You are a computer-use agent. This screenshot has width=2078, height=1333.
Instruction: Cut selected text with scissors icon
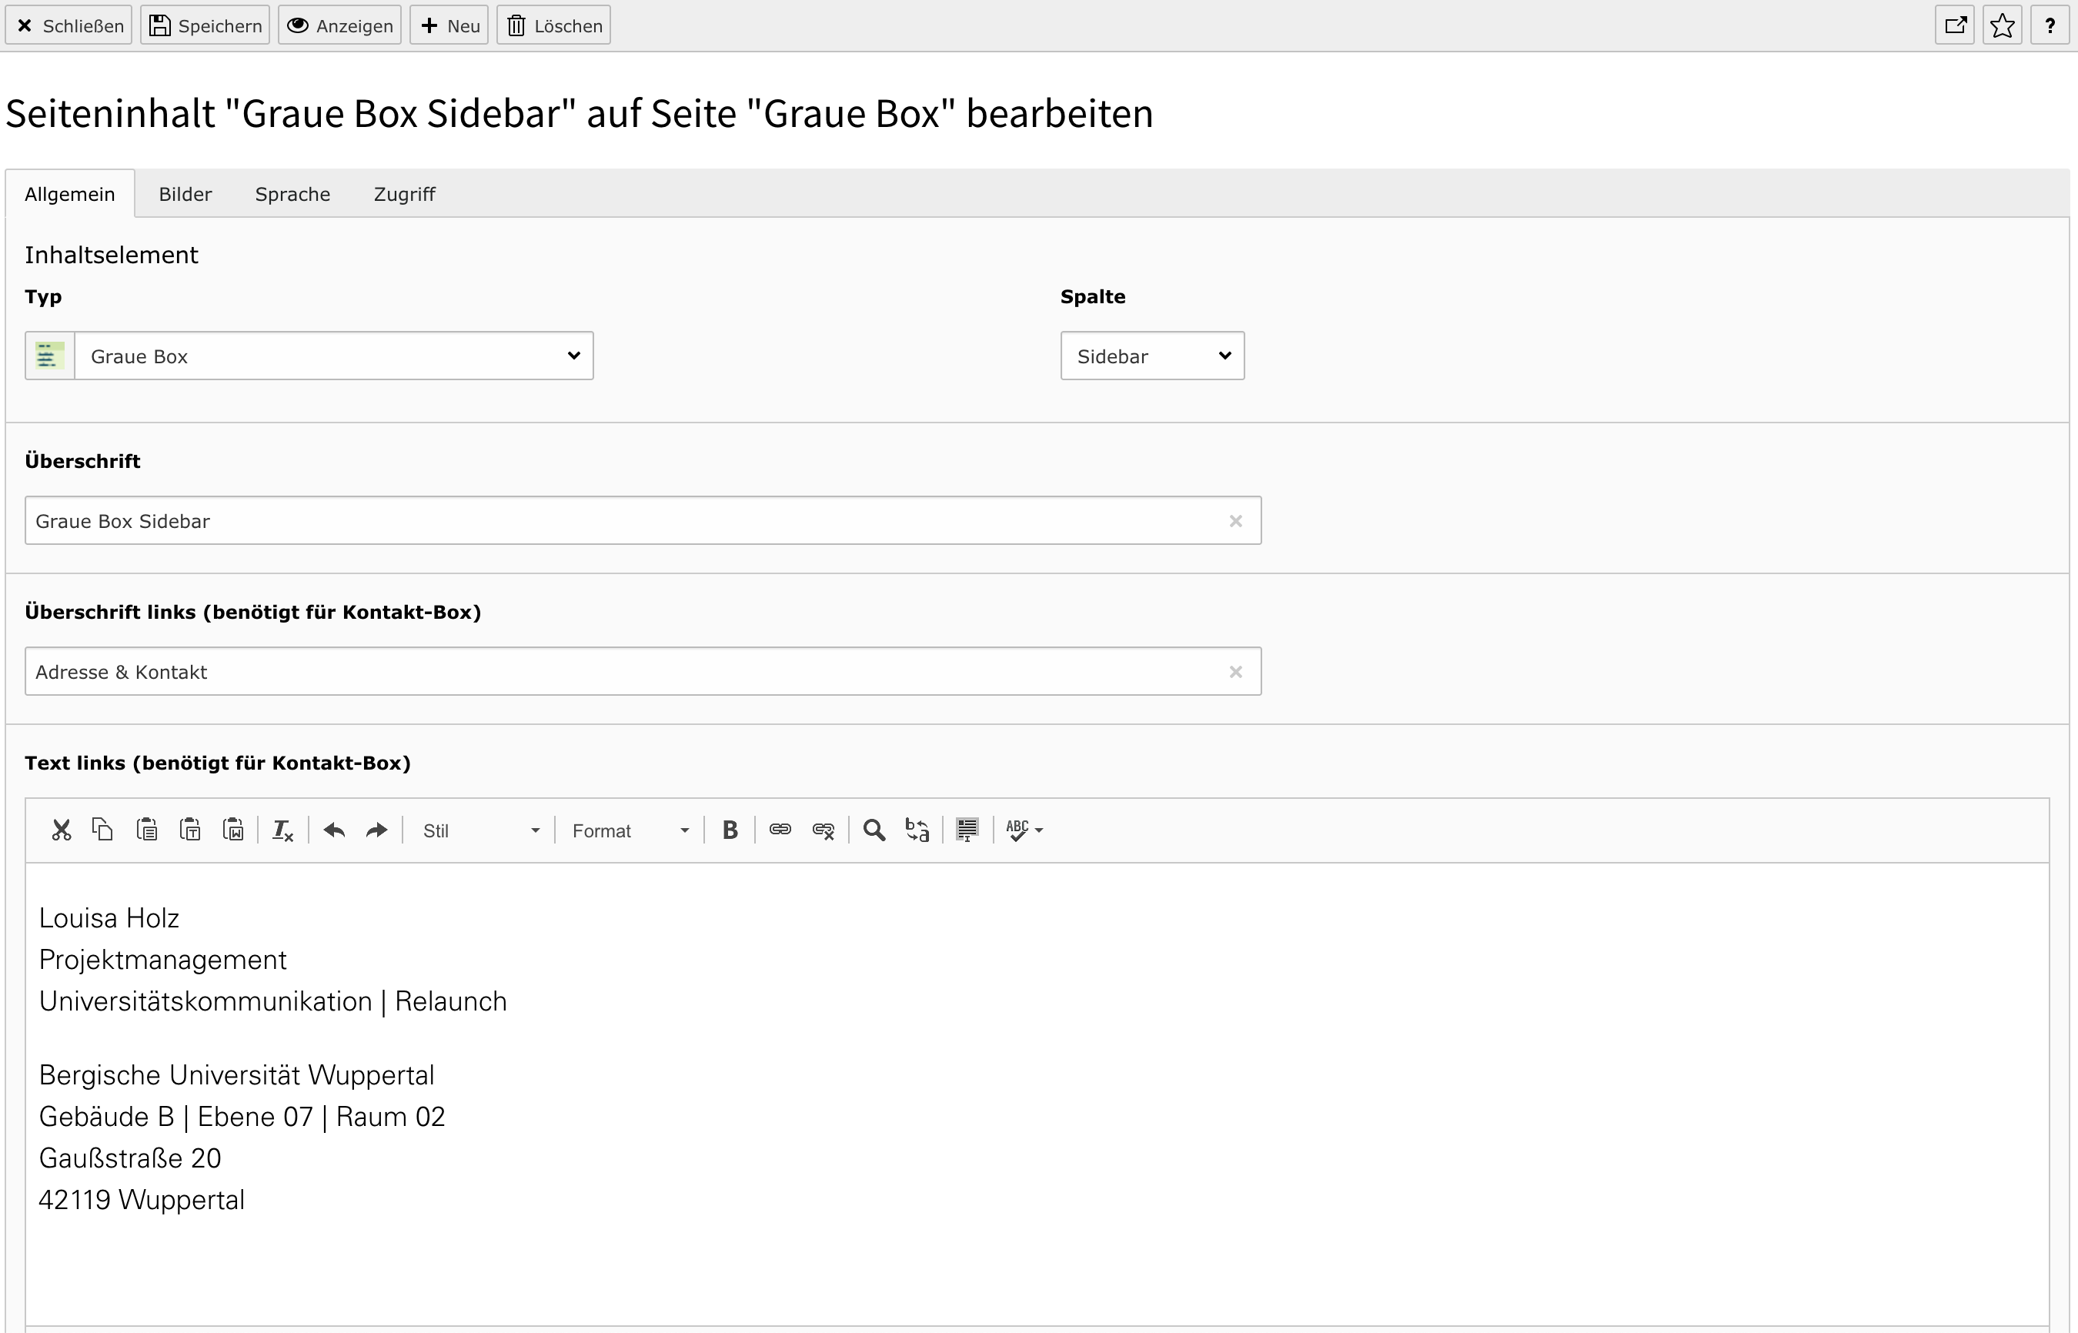(61, 830)
